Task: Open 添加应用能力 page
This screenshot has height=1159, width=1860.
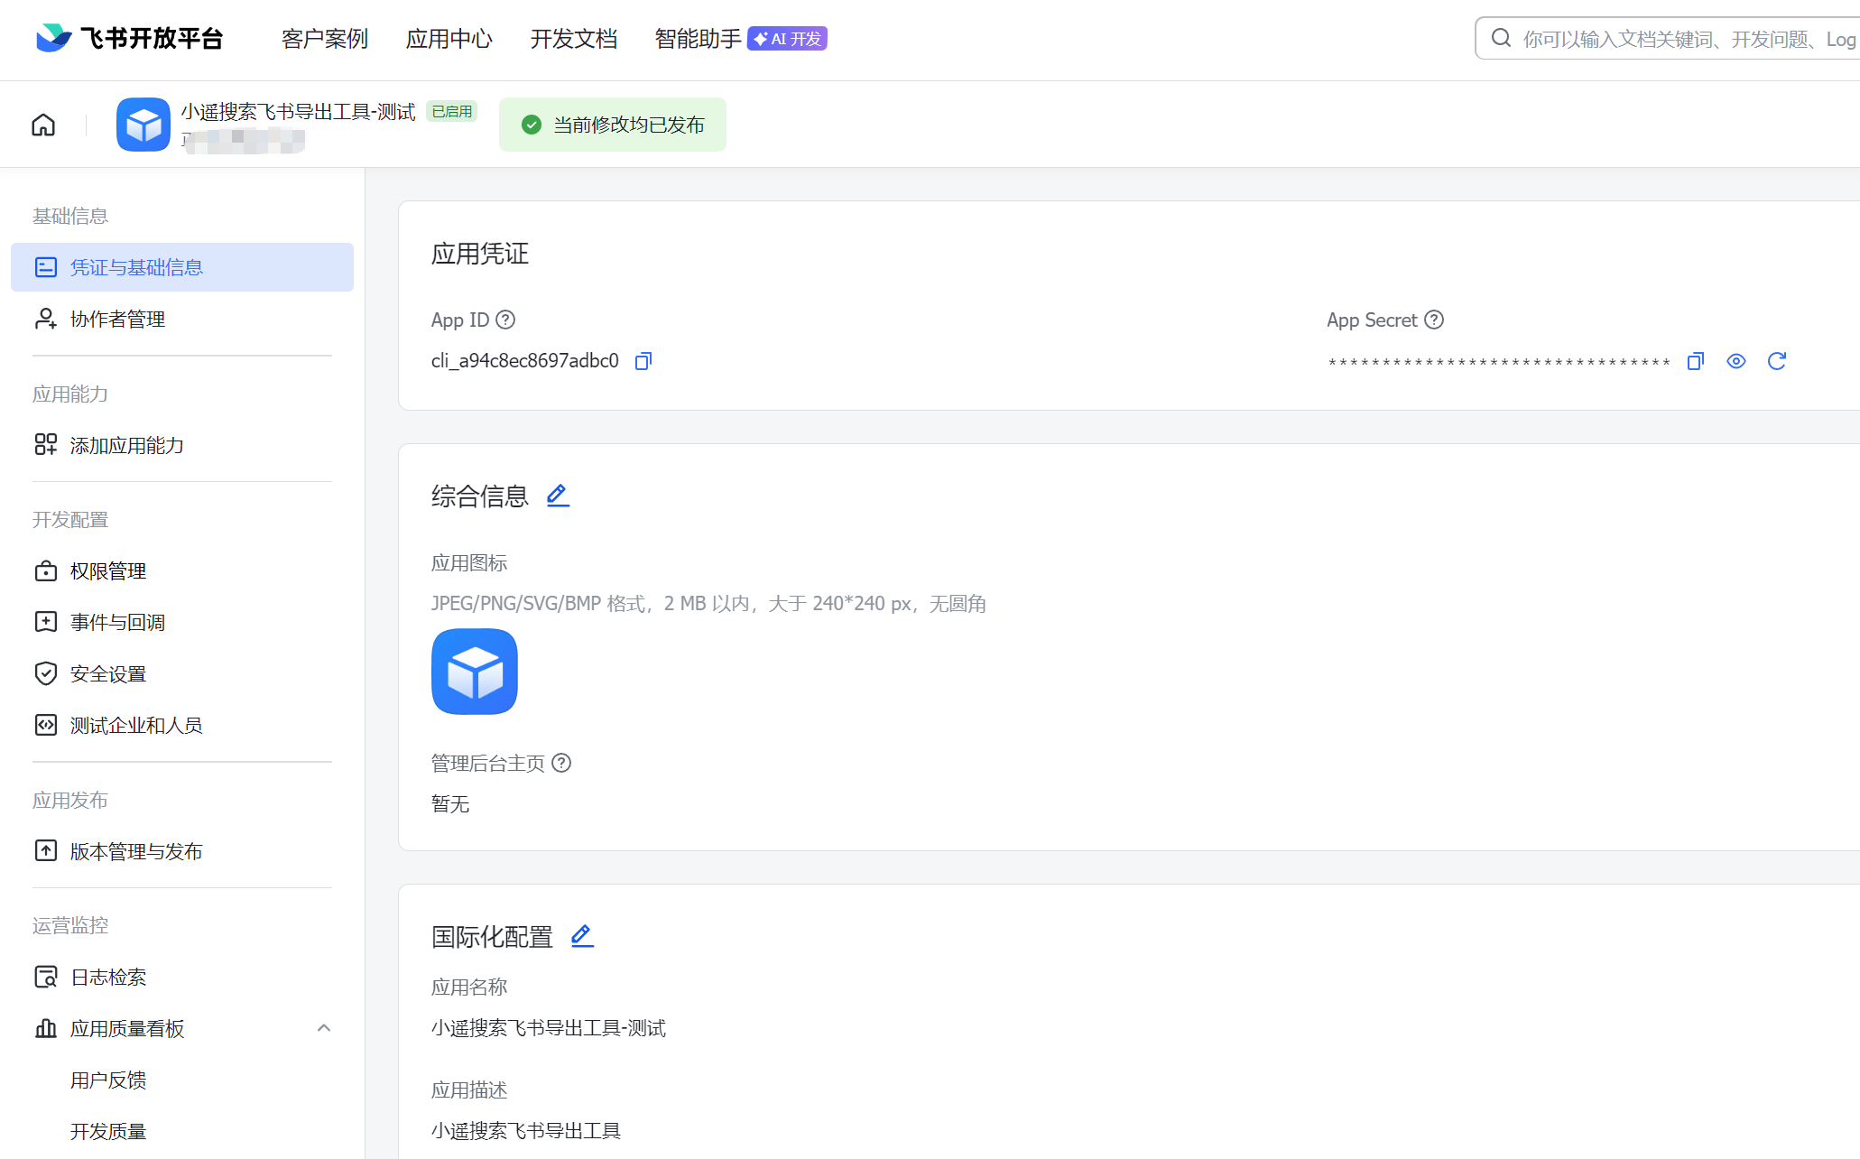Action: click(x=126, y=445)
